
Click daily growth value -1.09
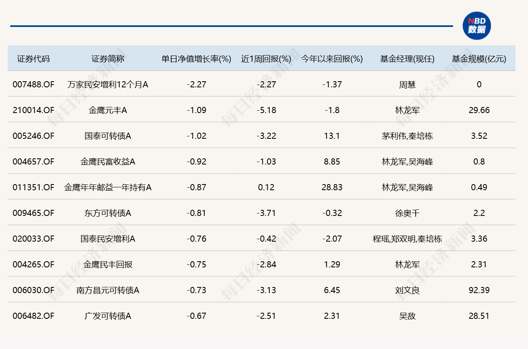(197, 110)
